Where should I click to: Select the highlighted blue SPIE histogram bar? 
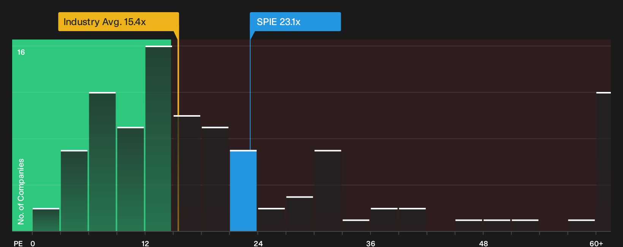pyautogui.click(x=243, y=191)
